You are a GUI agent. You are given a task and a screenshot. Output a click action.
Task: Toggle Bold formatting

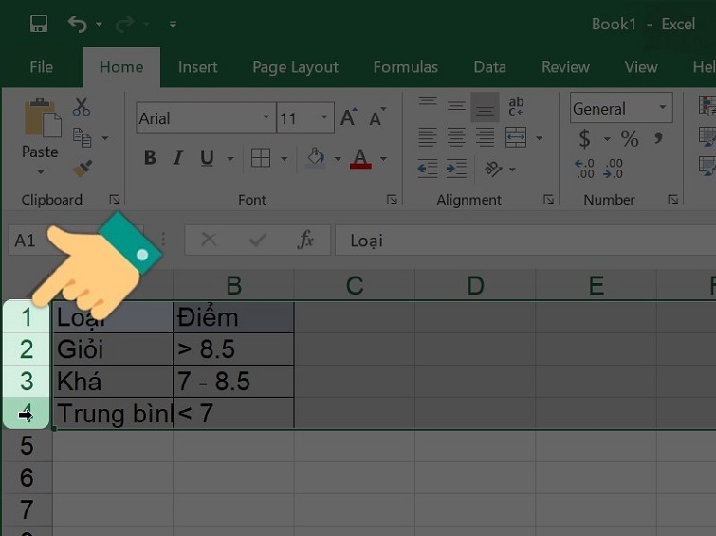point(150,158)
